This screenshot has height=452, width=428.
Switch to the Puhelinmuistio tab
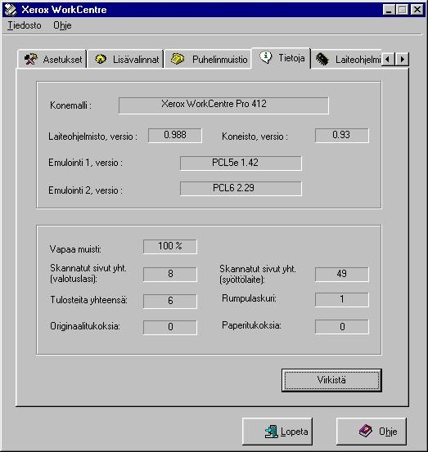tap(208, 59)
